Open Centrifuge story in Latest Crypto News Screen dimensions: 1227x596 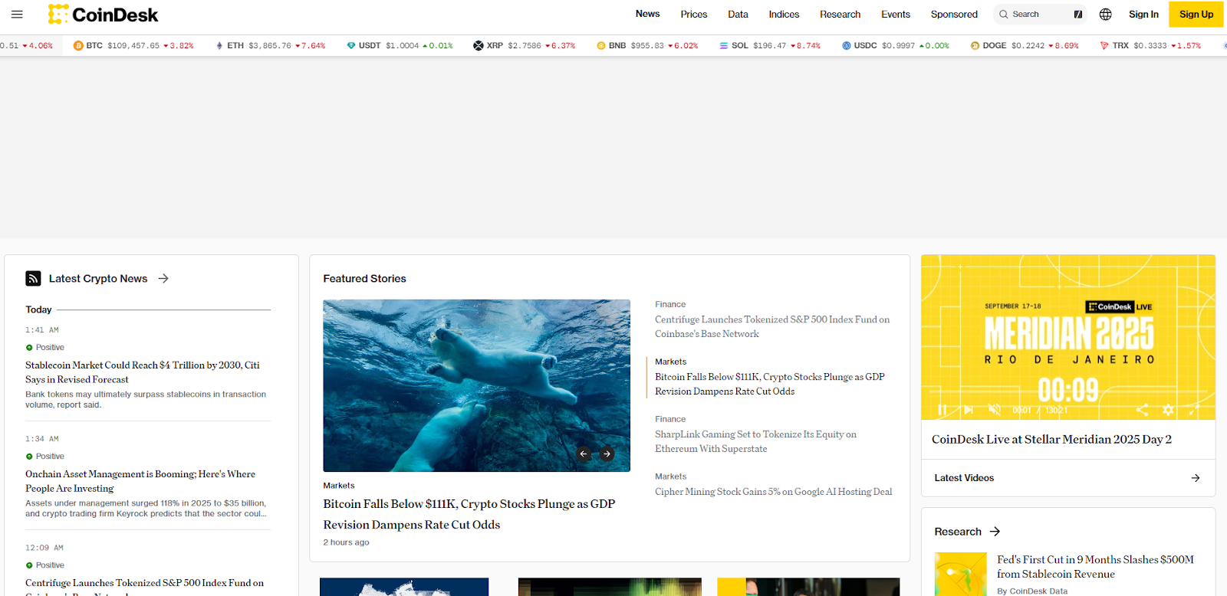click(x=144, y=586)
